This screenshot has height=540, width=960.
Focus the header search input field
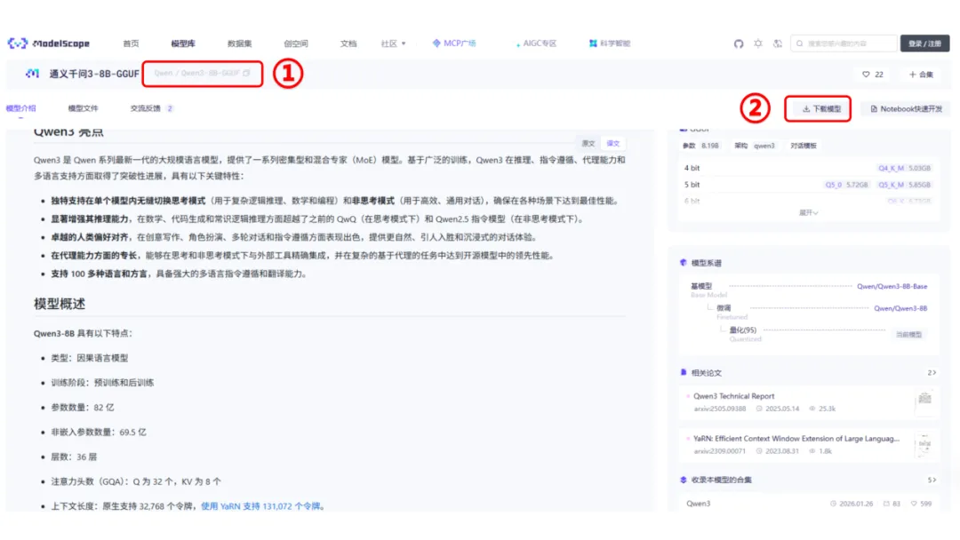[844, 44]
